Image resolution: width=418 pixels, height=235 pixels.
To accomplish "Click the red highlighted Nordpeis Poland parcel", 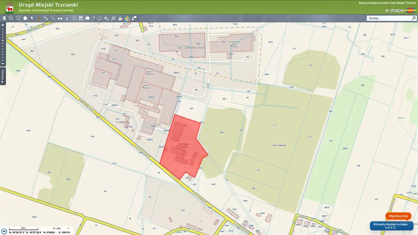I will pos(183,147).
